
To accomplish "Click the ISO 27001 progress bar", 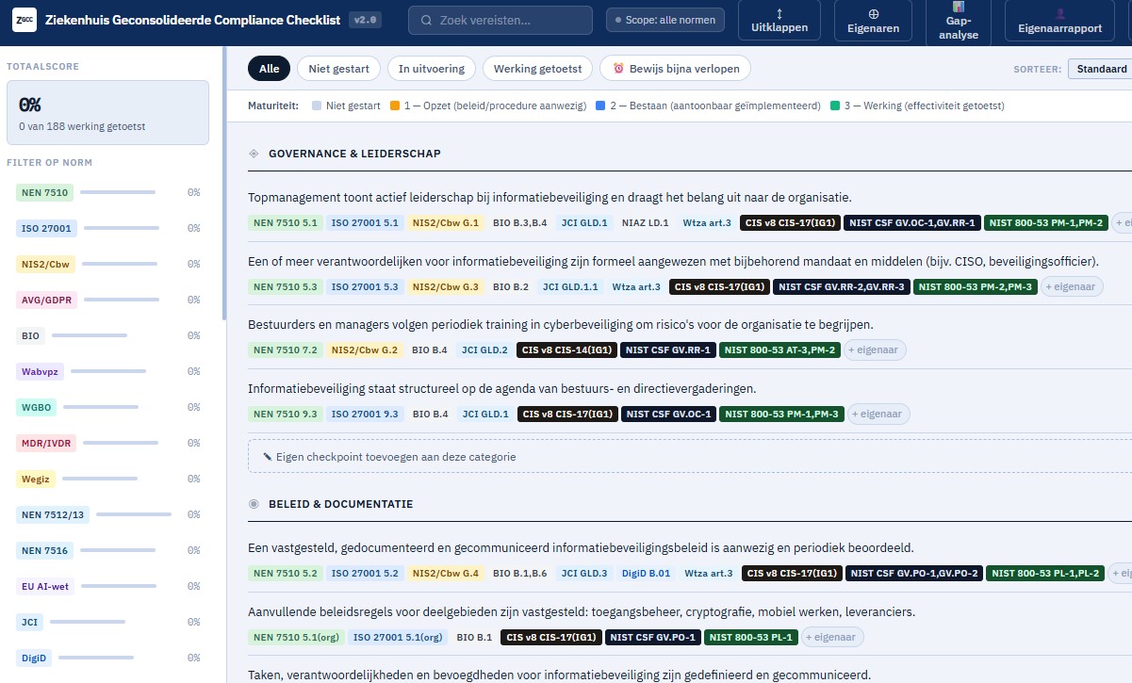I will point(120,228).
